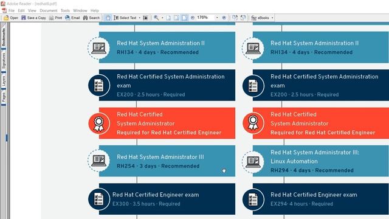389x219 pixels.
Task: Switch to the Layers side tab
Action: [x=4, y=81]
